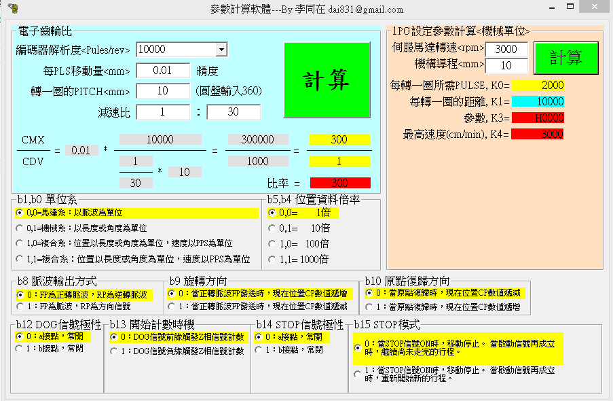Image resolution: width=613 pixels, height=401 pixels.
Task: Click the red 比率 result box
Action: pyautogui.click(x=340, y=183)
